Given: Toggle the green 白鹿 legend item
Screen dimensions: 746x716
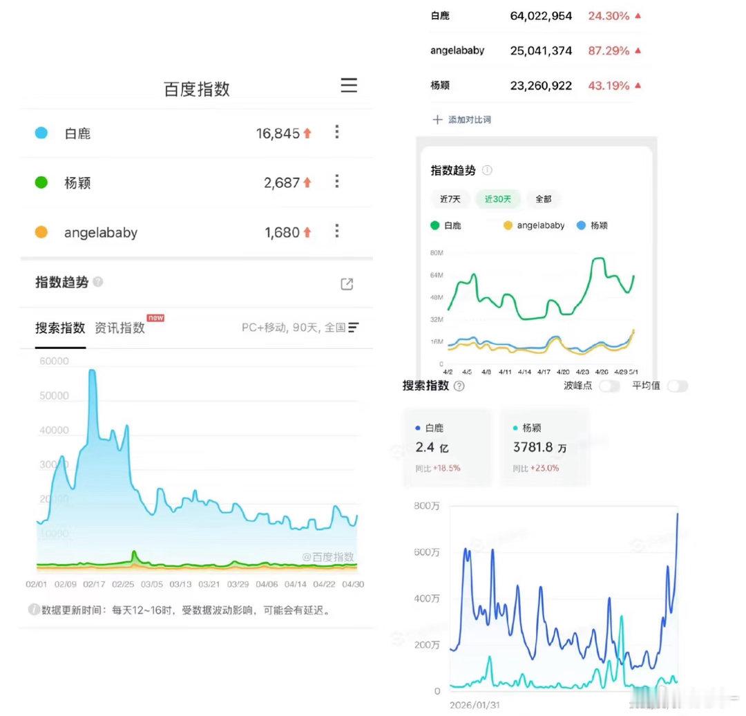Looking at the screenshot, I should click(446, 225).
